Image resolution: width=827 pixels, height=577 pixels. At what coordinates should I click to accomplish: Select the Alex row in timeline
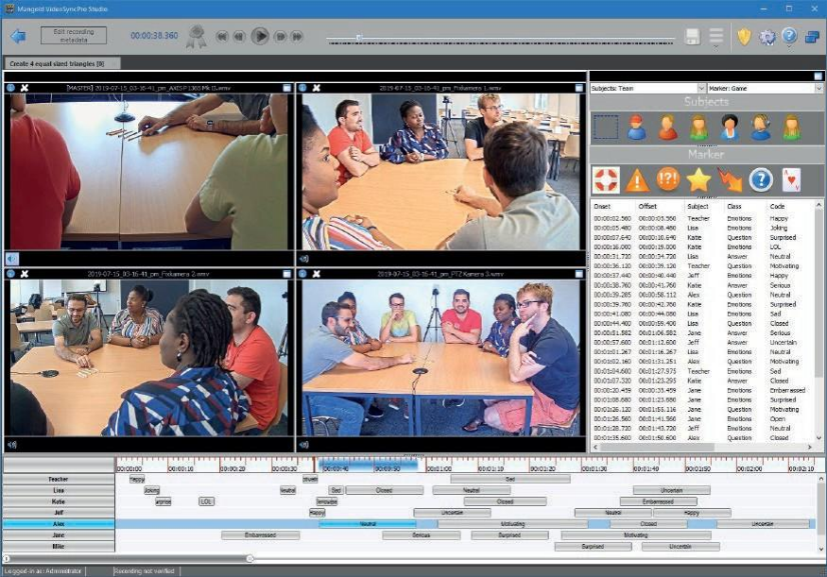[59, 523]
